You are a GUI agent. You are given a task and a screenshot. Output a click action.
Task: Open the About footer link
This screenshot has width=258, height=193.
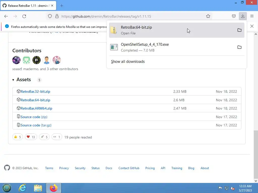tap(205, 168)
